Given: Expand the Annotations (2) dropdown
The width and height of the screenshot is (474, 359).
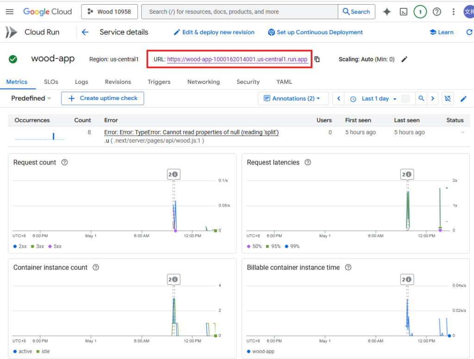Looking at the screenshot, I should coord(293,99).
